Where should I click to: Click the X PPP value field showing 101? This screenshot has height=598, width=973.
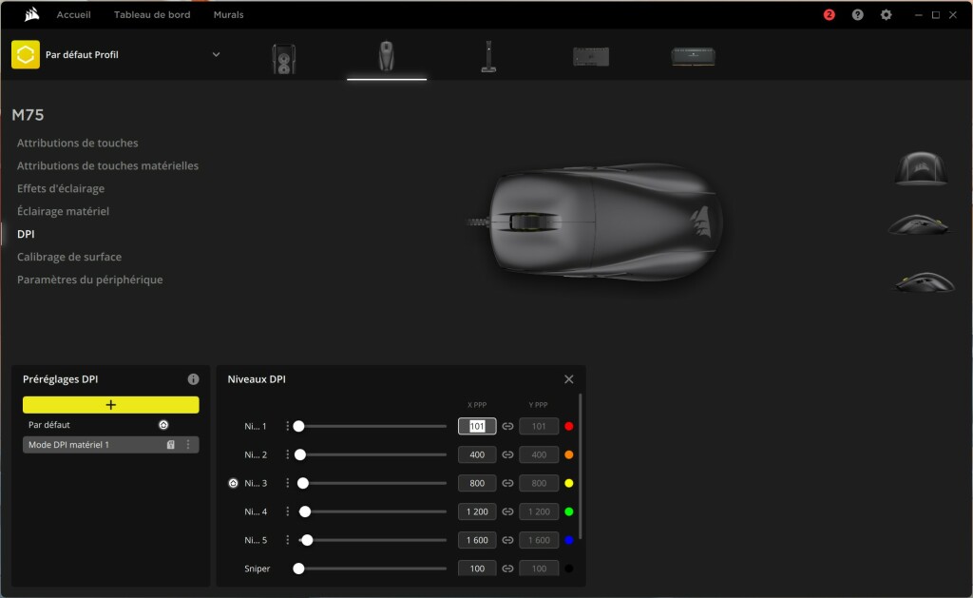[476, 426]
